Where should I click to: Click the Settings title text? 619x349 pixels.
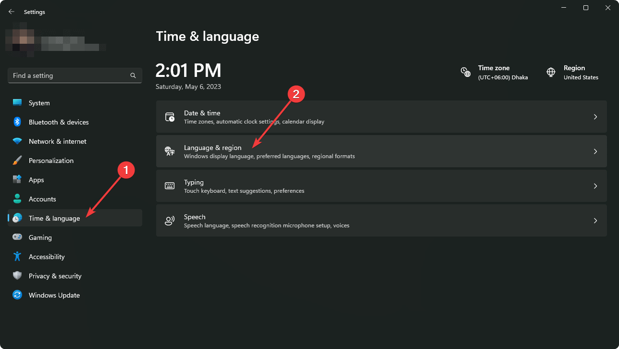[35, 12]
